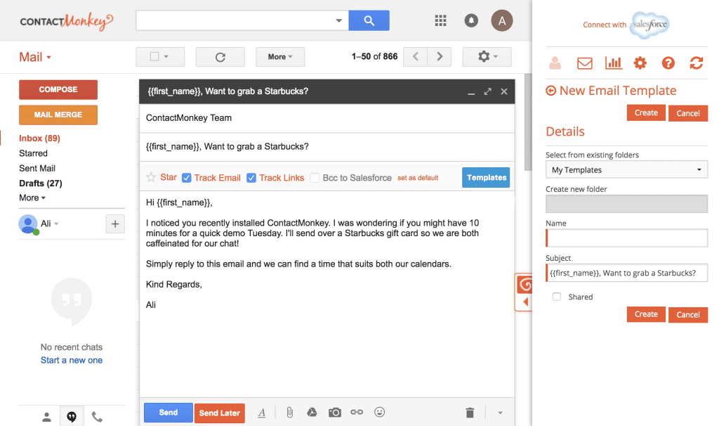Open the Inbox (89) folder
This screenshot has width=719, height=426.
(x=39, y=138)
